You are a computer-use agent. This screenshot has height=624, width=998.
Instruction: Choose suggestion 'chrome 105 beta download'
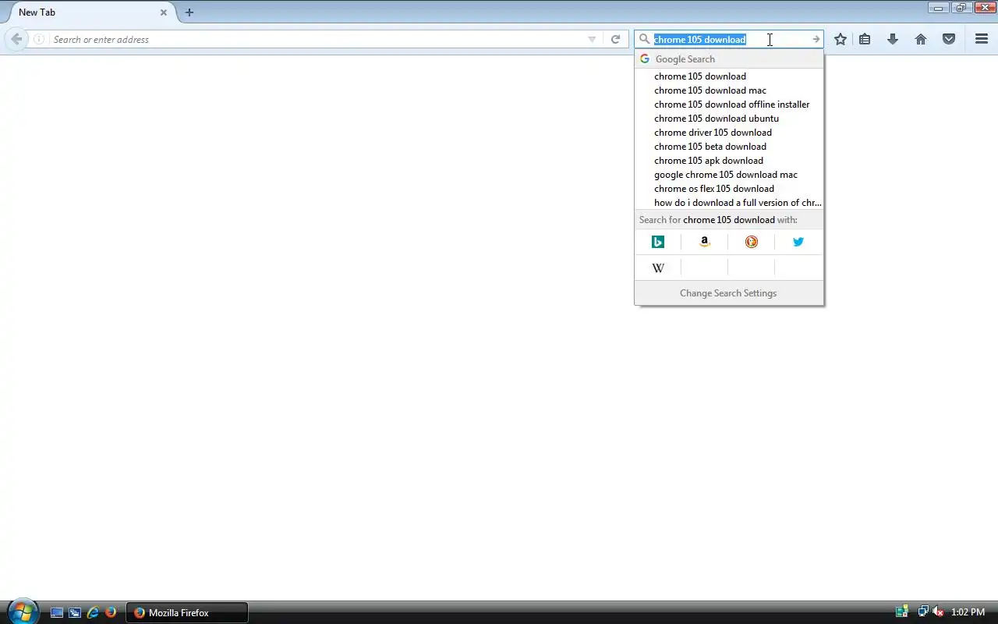(x=729, y=147)
